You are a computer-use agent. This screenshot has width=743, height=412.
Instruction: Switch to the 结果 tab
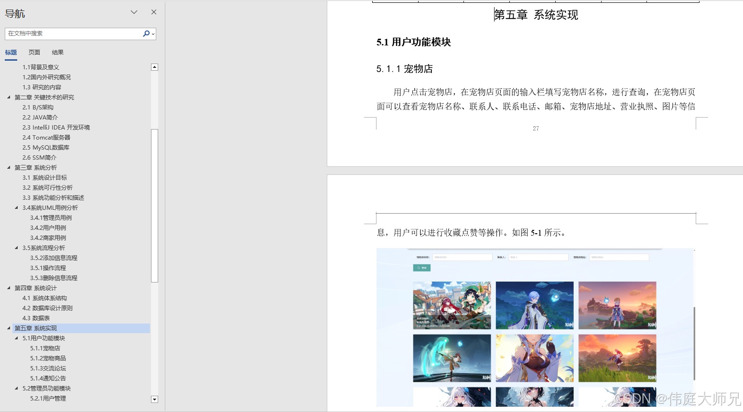tap(58, 53)
